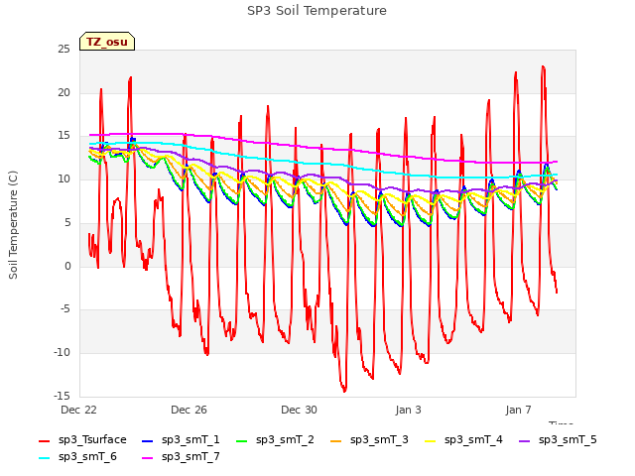The image size is (635, 476).
Task: Click the magenta sp3_smT_7 legend swatch
Action: click(148, 458)
